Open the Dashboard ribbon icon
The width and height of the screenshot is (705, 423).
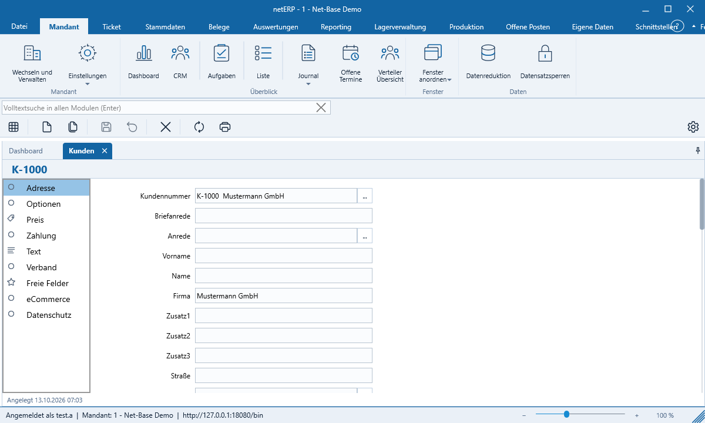(143, 62)
